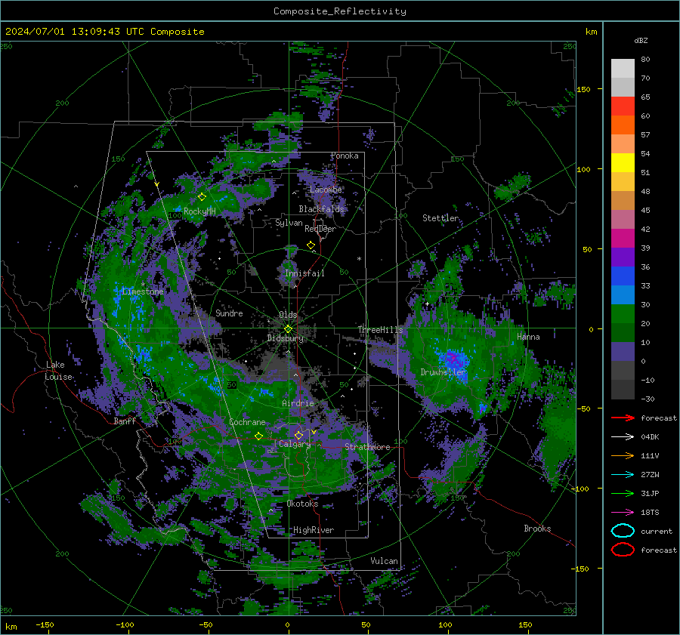Click the Ponoka city label
The image size is (680, 635).
pyautogui.click(x=345, y=156)
